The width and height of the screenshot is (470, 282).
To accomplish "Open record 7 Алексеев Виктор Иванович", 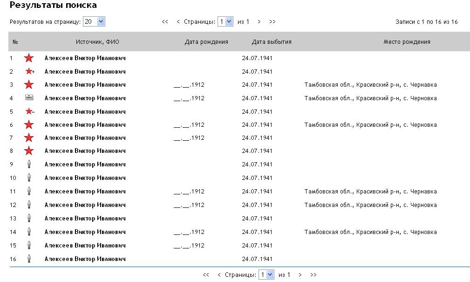I will [x=85, y=138].
